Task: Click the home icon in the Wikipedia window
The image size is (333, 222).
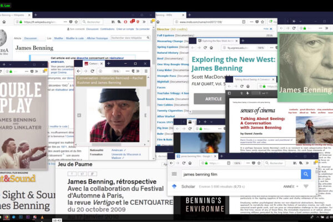Action: (x=4, y=22)
